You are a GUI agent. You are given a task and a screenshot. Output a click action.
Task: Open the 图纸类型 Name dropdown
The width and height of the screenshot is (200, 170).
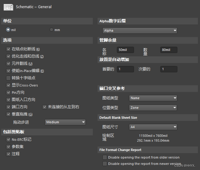pyautogui.click(x=153, y=98)
